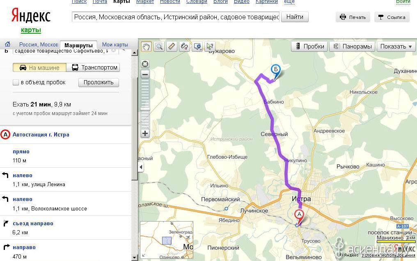The width and height of the screenshot is (417, 261).
Task: Open the Автостанция г. Истра link
Action: tap(41, 135)
